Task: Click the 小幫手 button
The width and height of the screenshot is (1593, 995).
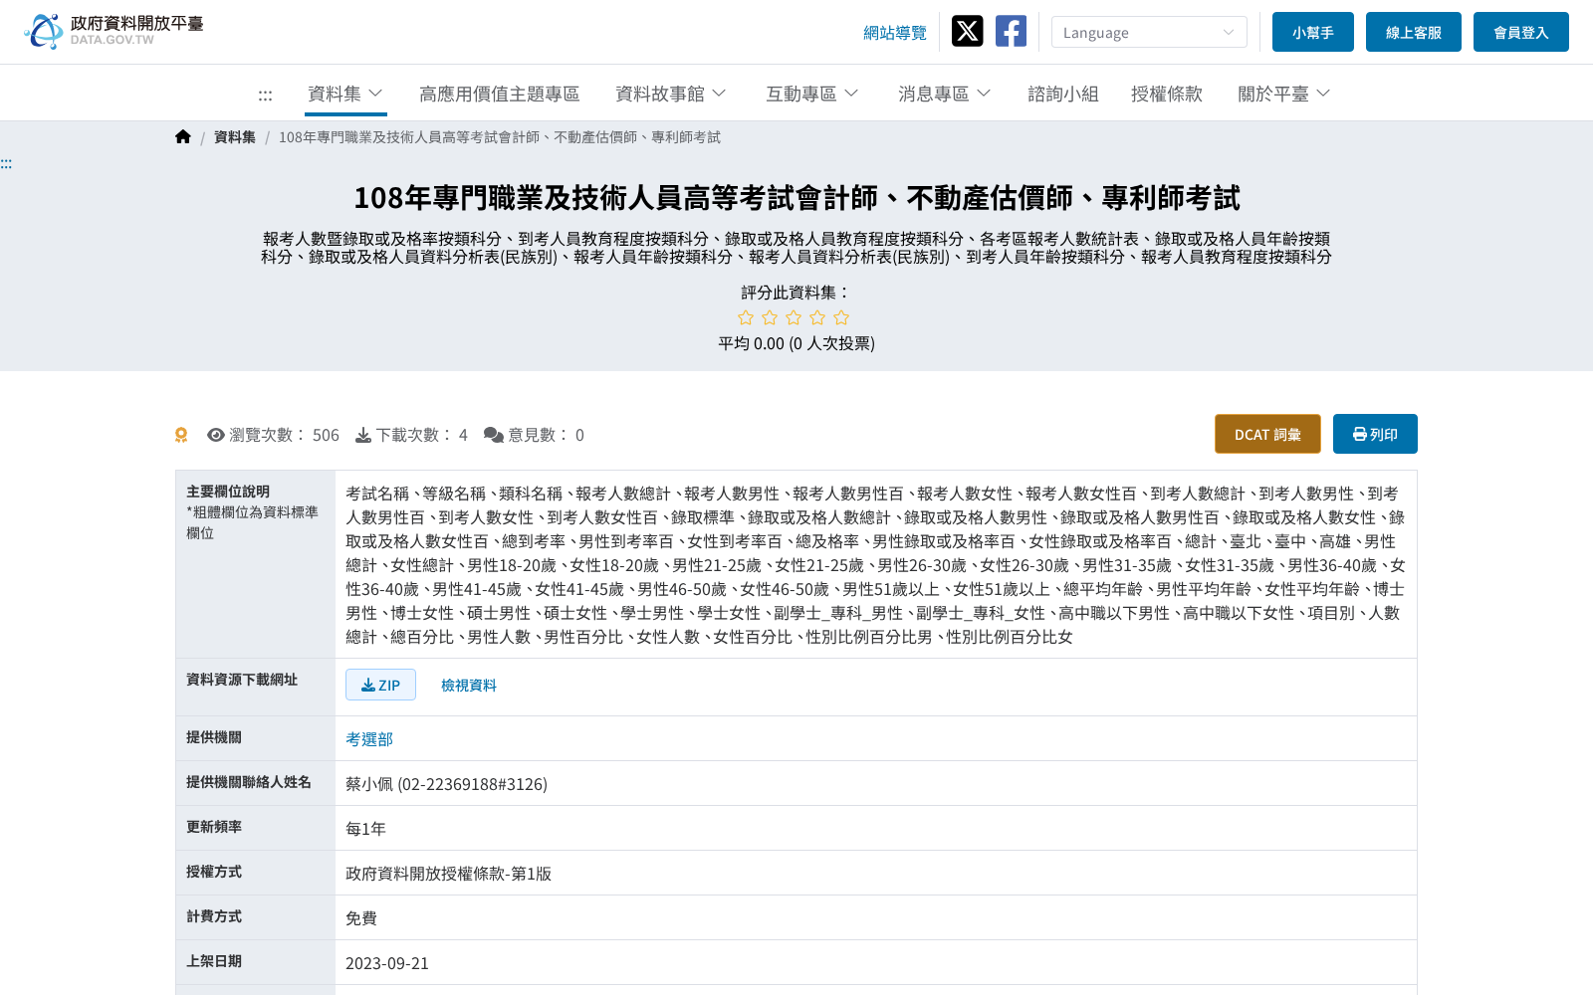Action: coord(1313,32)
